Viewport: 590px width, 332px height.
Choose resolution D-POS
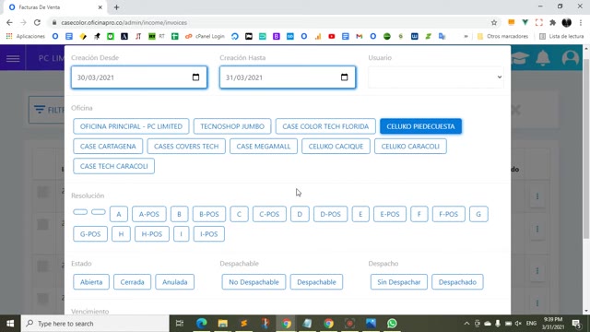tap(330, 214)
